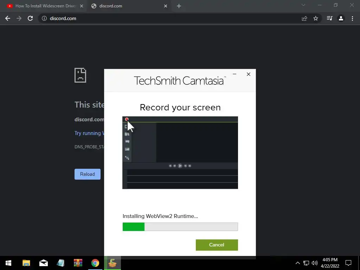Open the Chrome three-dot menu
Screen dimensions: 360x270
[x=352, y=18]
